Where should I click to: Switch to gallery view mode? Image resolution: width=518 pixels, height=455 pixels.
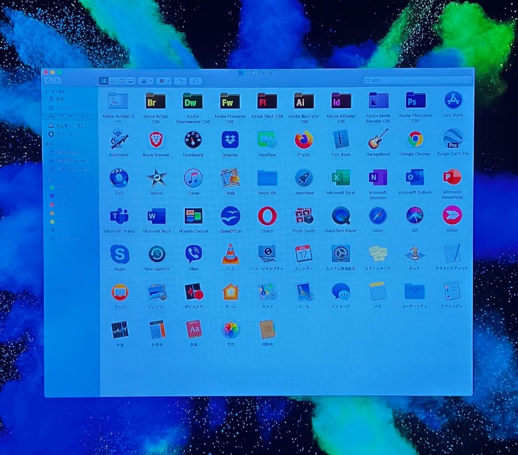(131, 81)
